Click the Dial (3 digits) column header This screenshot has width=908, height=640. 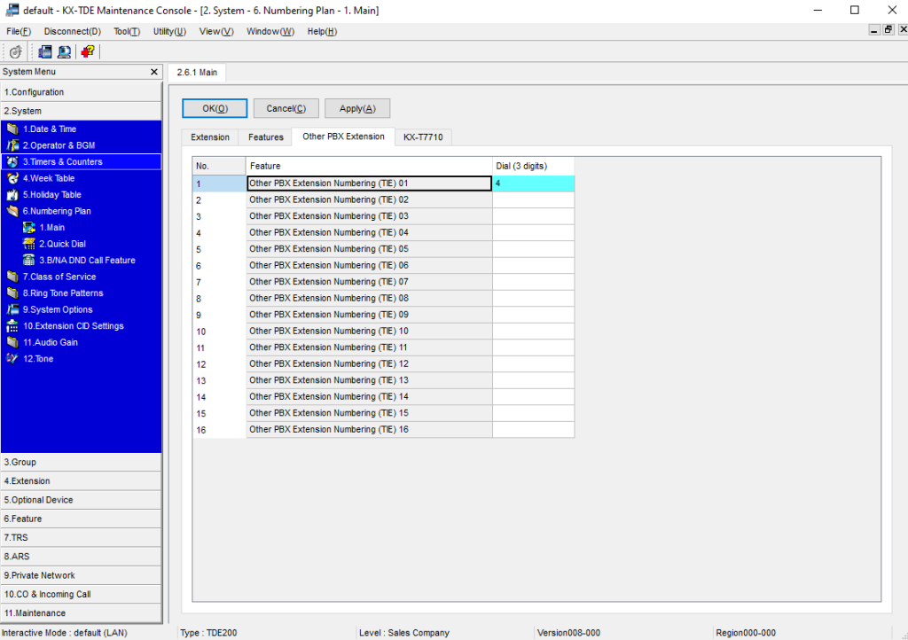click(x=533, y=166)
